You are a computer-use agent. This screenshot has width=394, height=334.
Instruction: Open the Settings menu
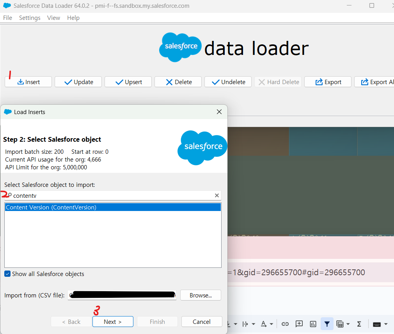pyautogui.click(x=30, y=18)
